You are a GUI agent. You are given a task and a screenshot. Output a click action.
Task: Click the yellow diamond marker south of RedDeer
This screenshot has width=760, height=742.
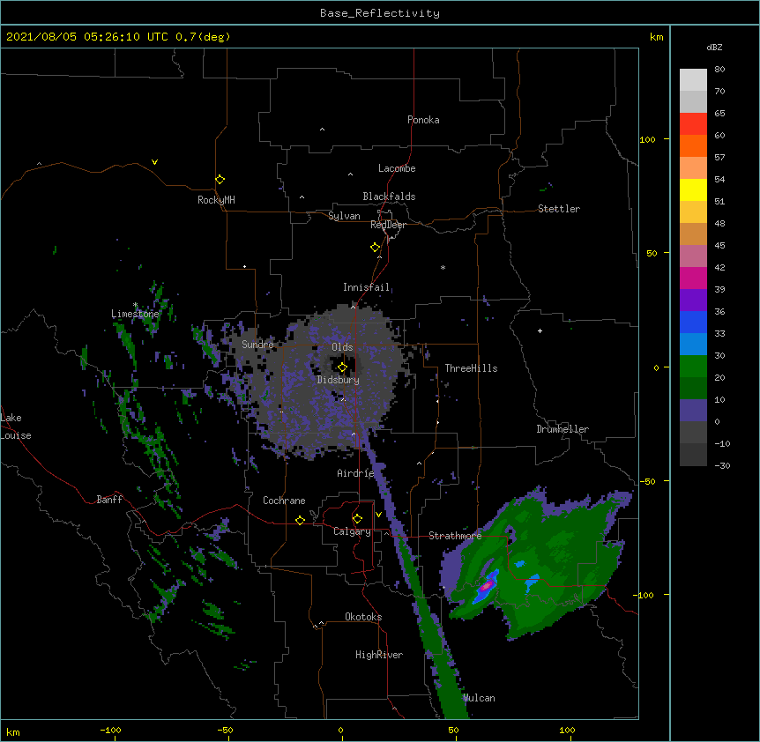coord(376,248)
